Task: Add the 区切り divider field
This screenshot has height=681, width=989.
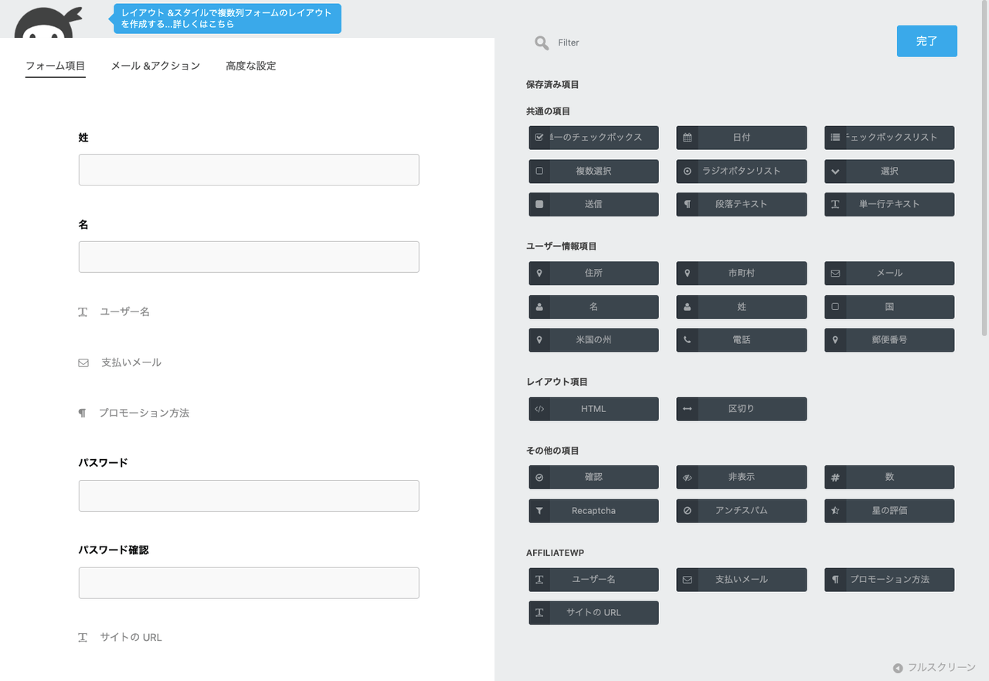Action: click(x=741, y=409)
